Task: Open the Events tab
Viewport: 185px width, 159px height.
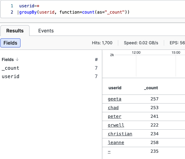Action: pyautogui.click(x=46, y=31)
